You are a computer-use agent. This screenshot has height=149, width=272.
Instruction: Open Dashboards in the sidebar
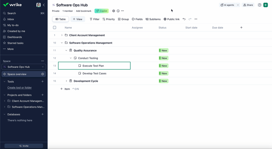(x=14, y=37)
